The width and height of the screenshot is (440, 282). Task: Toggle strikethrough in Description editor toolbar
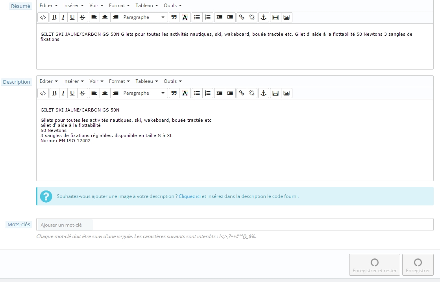(x=82, y=93)
